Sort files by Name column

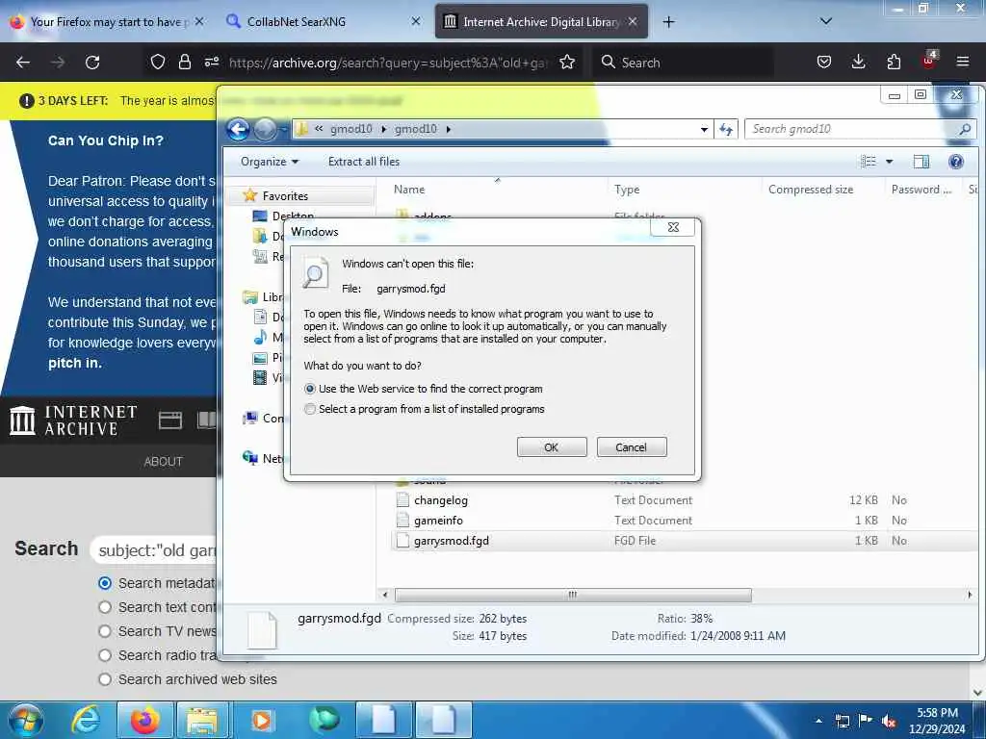coord(408,190)
